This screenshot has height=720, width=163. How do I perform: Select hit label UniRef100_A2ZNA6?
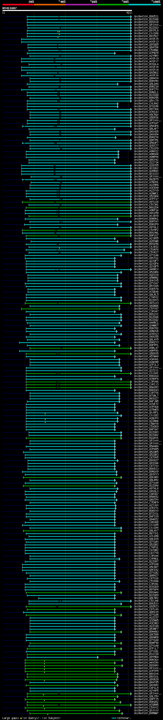tap(146, 421)
